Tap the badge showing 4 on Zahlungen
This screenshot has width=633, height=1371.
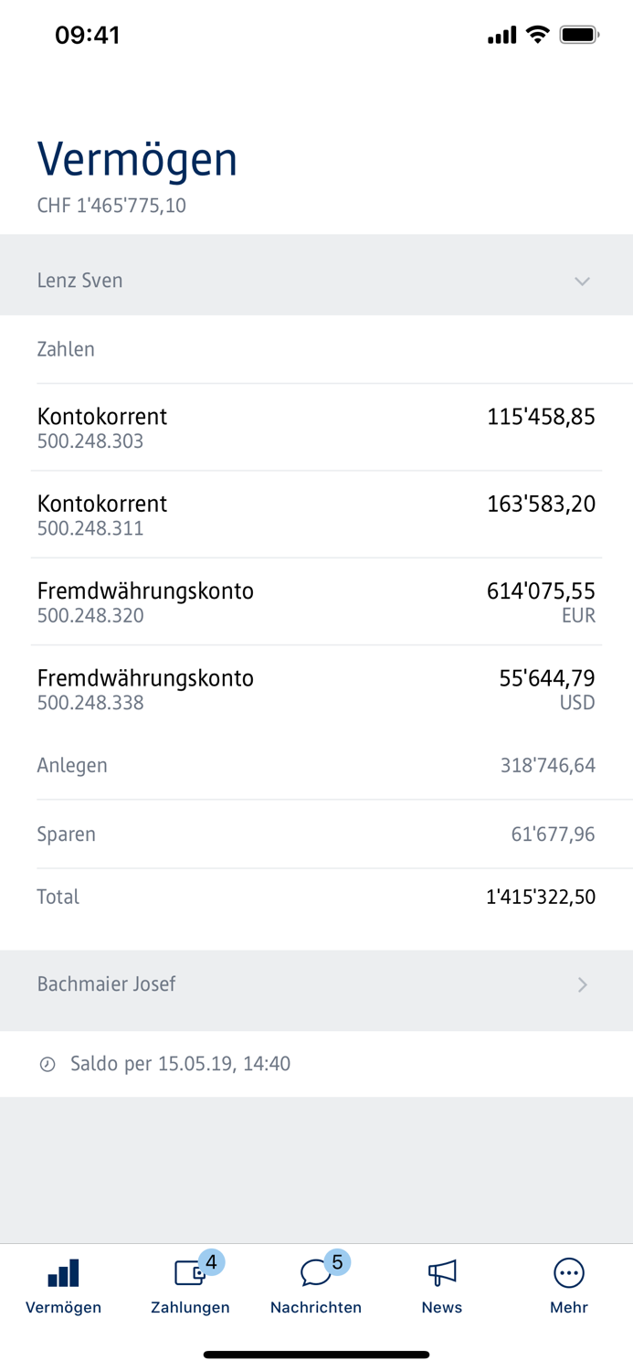click(211, 1262)
